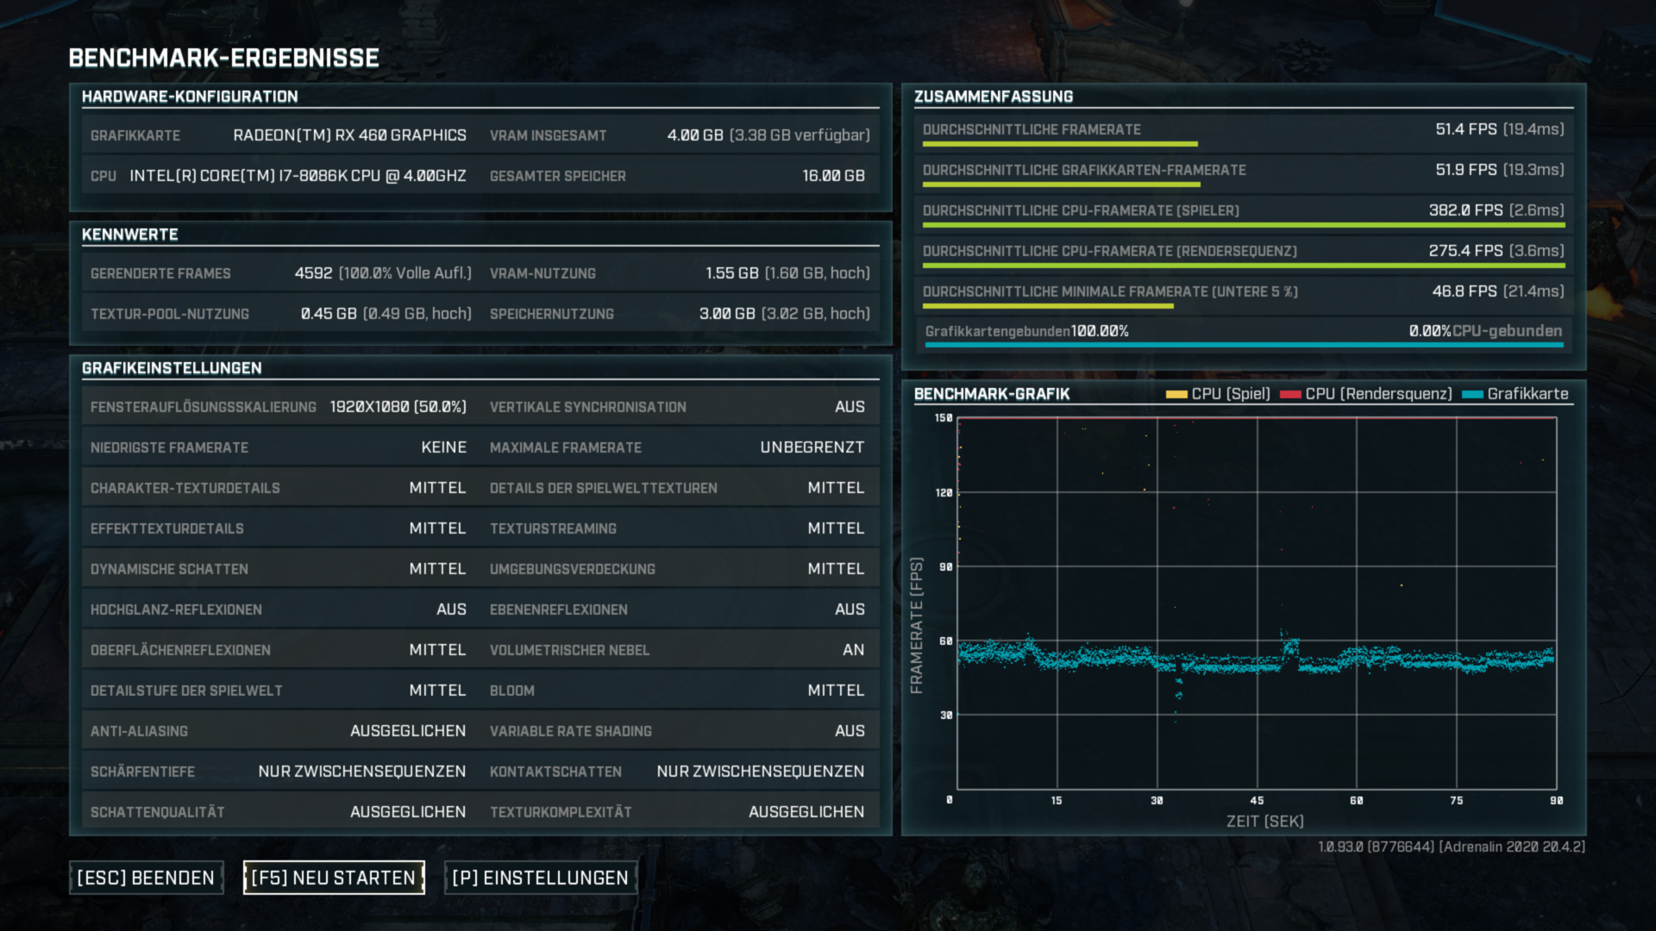Click the Grafikeinstellungen section header
Viewport: 1656px width, 931px height.
coord(172,368)
